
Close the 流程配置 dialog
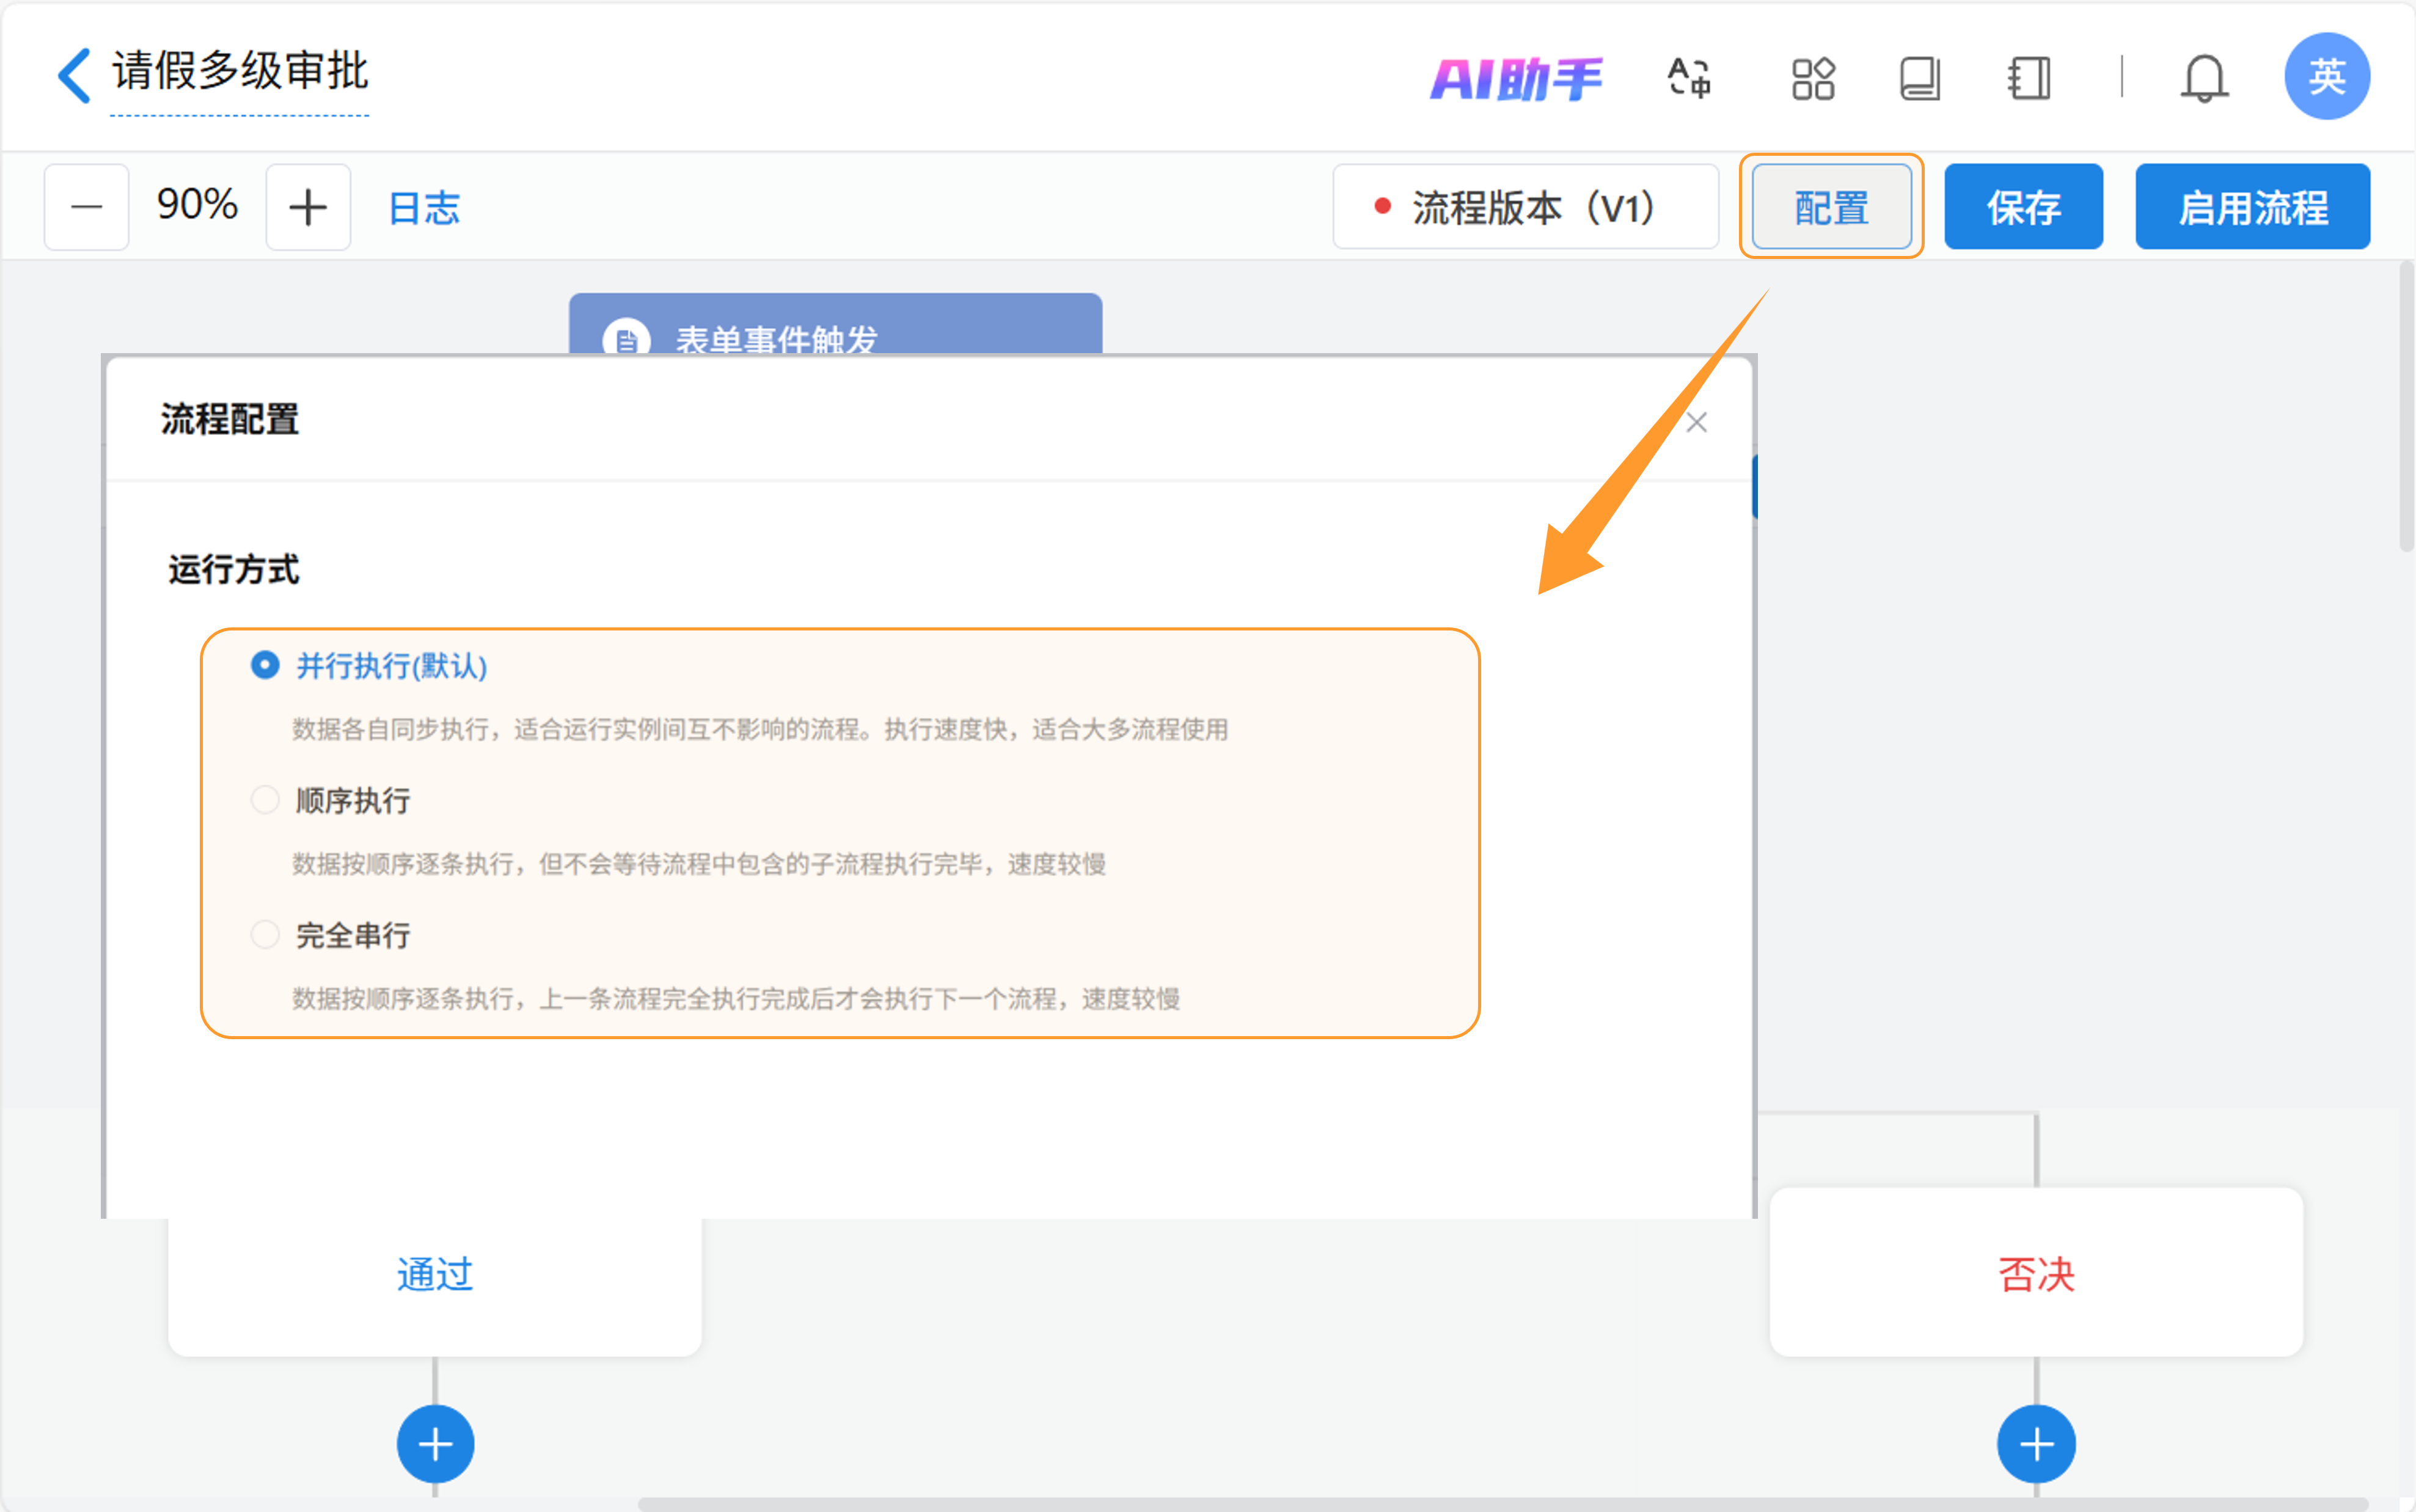[1696, 422]
